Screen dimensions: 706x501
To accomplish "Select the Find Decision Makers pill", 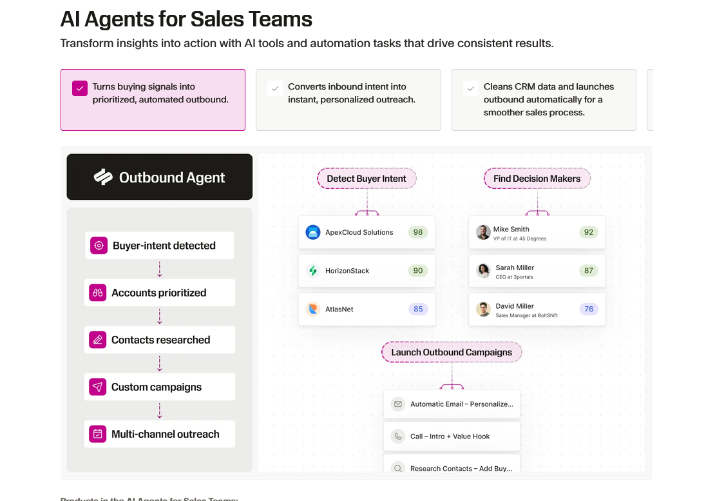I will coord(537,179).
